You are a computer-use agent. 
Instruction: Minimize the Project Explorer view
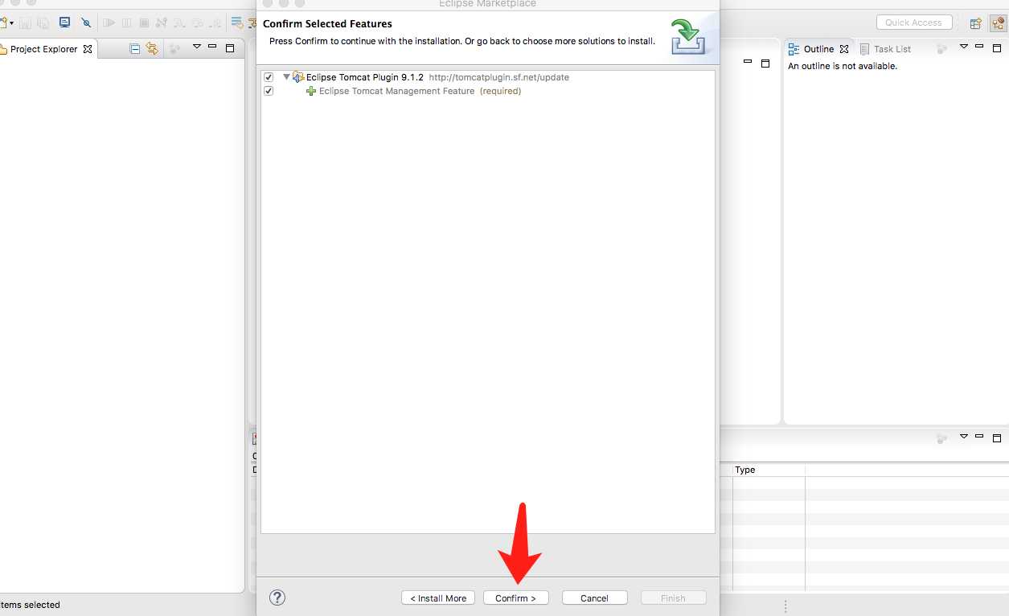click(212, 47)
